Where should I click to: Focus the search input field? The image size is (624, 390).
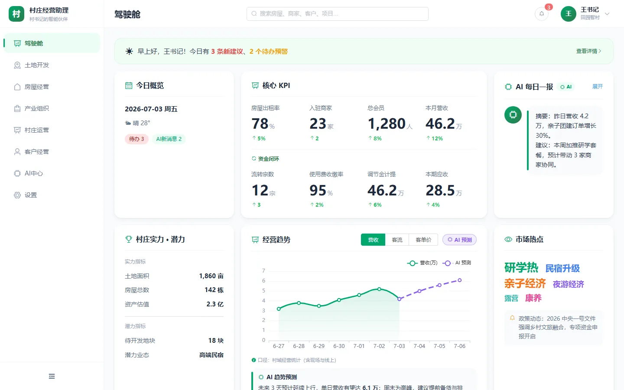point(338,14)
